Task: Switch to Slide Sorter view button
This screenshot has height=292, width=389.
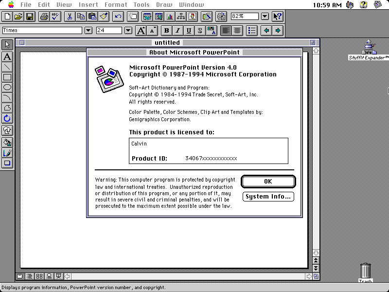Action: (39, 276)
